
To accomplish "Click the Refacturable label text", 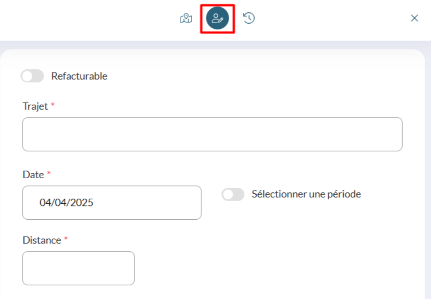I will 79,76.
